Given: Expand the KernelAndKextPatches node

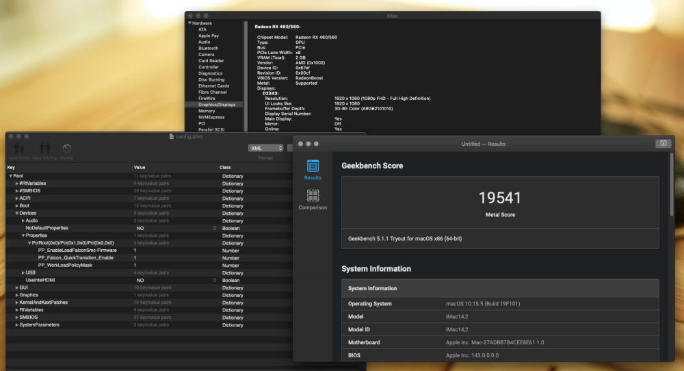Looking at the screenshot, I should (x=16, y=303).
